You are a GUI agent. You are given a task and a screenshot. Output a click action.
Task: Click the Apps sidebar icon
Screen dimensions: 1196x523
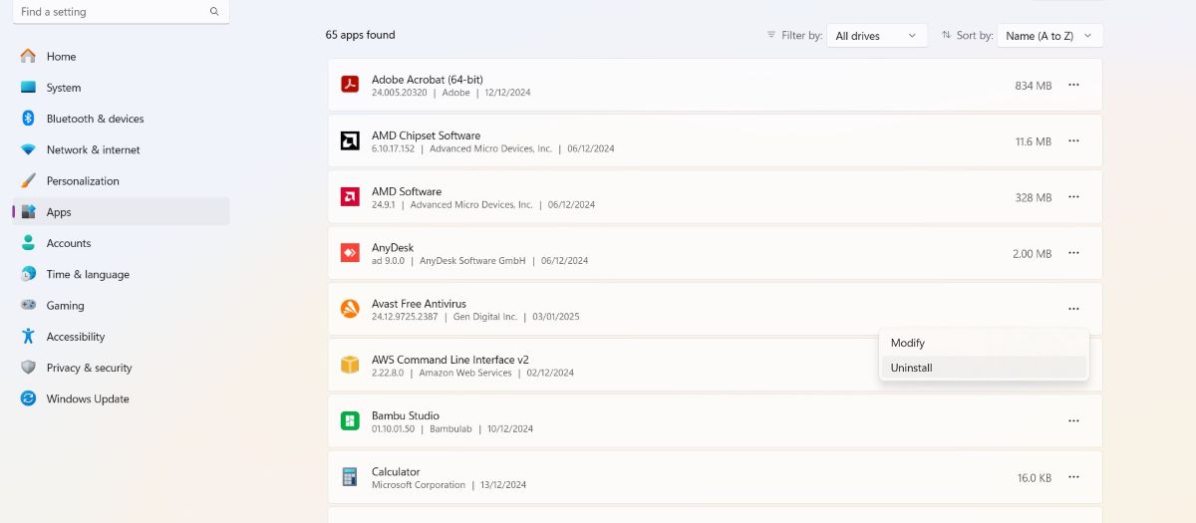[28, 212]
